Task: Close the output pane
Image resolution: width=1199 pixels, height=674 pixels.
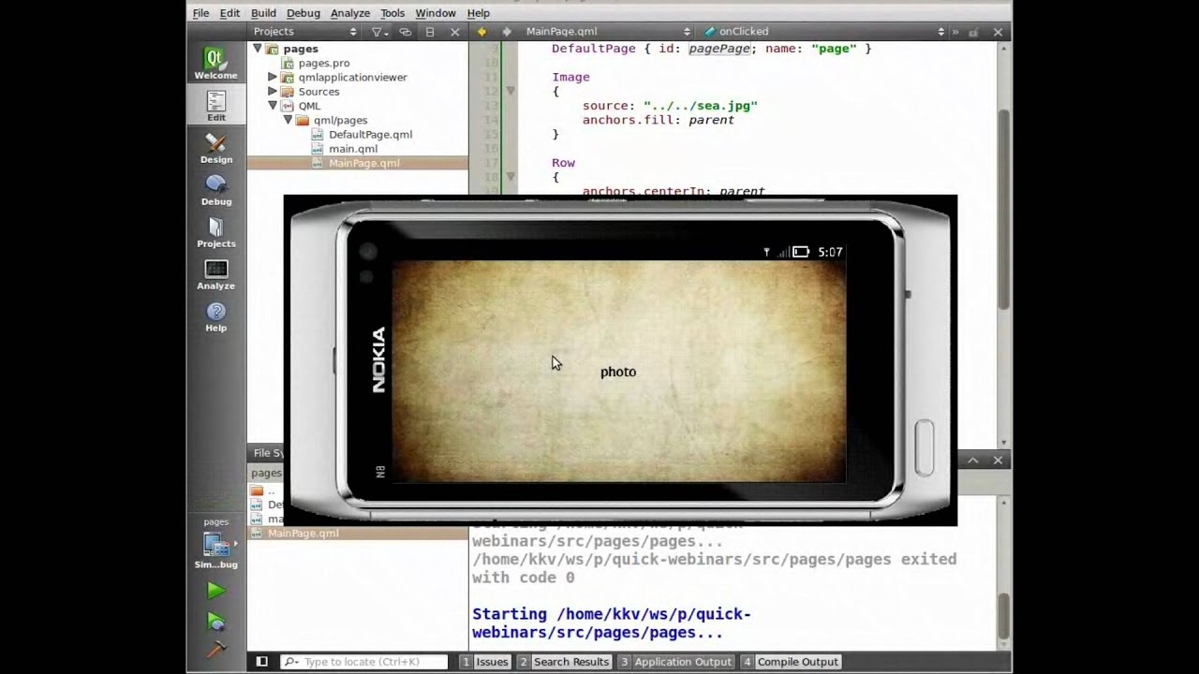Action: (x=998, y=461)
